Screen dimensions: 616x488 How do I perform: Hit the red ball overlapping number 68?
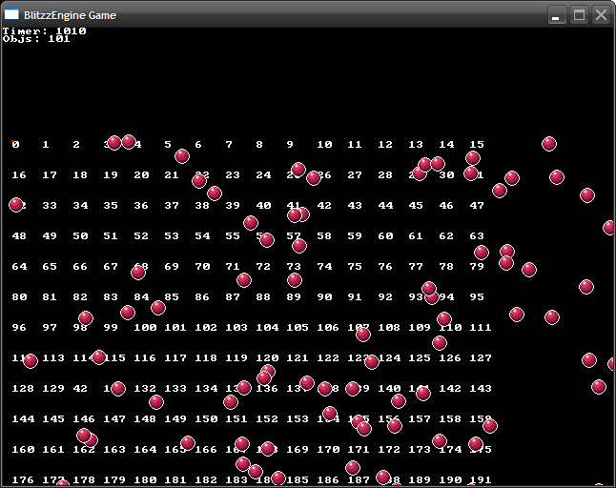click(138, 273)
